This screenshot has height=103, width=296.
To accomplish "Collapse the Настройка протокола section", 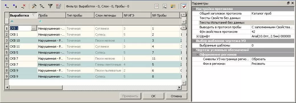I will 194,9.
